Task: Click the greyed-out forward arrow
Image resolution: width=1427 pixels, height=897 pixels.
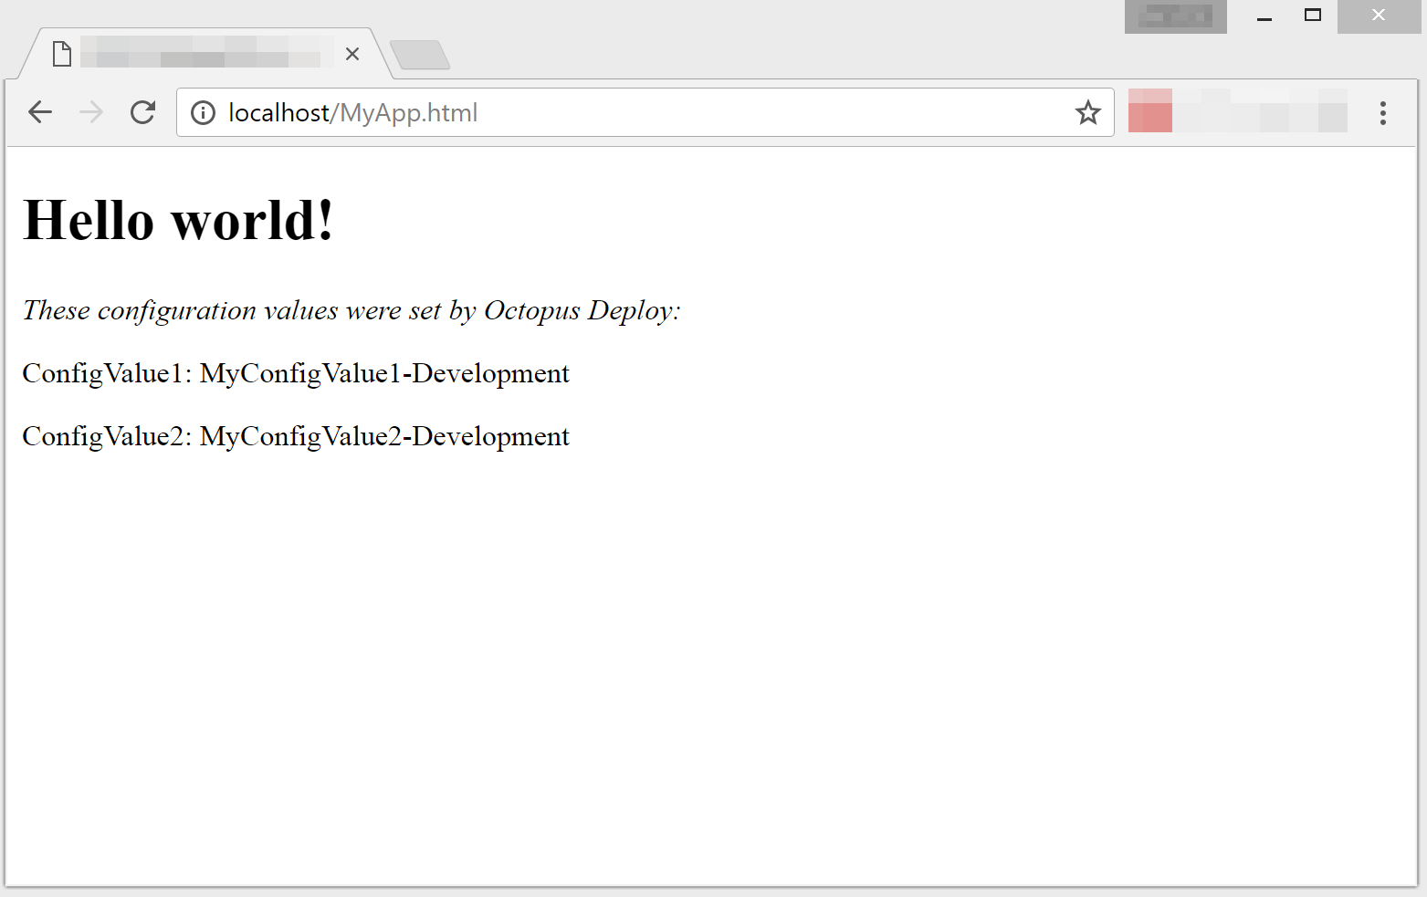Action: [91, 112]
